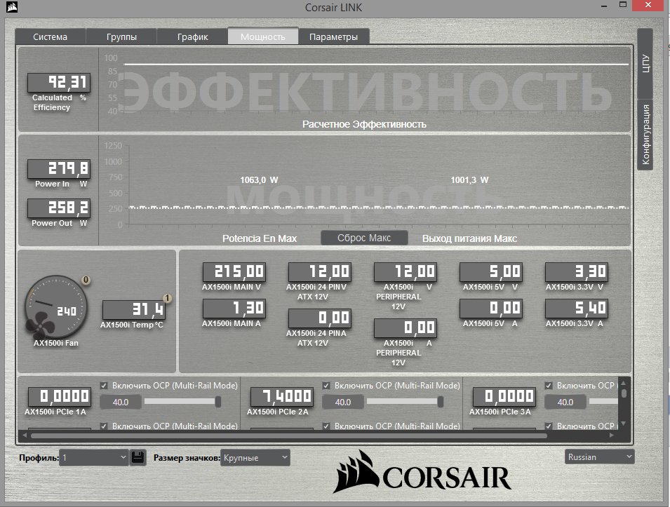
Task: Click the Выход питания Макс label
Action: [469, 238]
